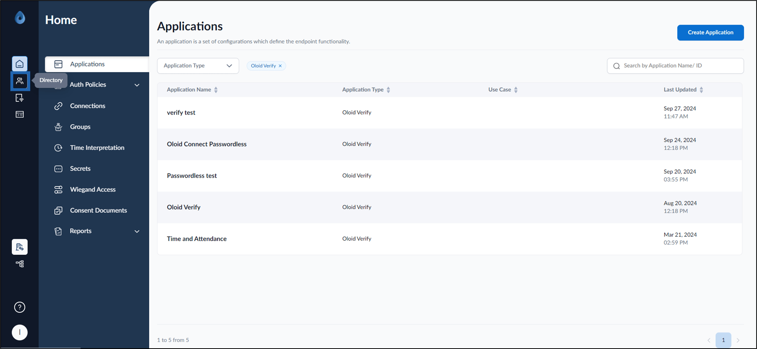The height and width of the screenshot is (349, 757).
Task: Select the Oloid logo at top left
Action: pyautogui.click(x=20, y=17)
